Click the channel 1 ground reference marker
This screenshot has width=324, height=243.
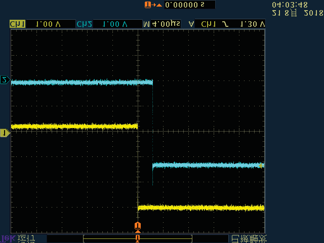[x=4, y=133]
